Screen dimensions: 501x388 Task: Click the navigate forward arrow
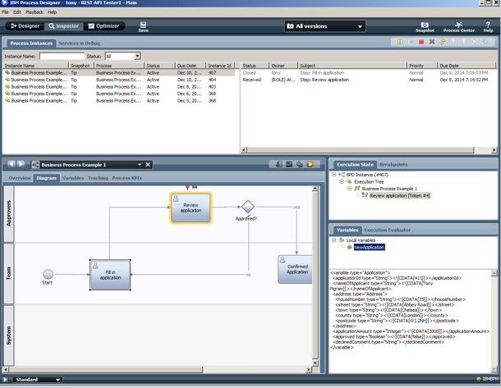coord(21,164)
